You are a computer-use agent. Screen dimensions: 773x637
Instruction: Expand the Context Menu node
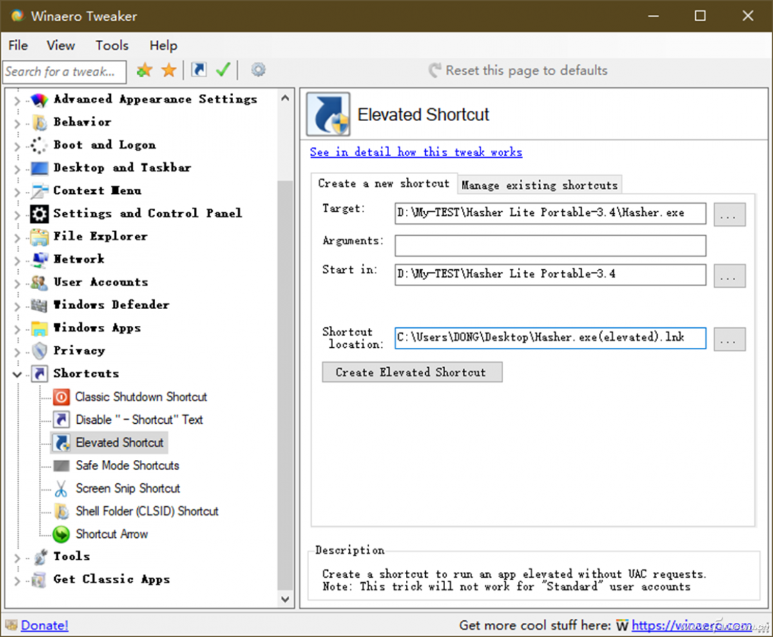17,192
